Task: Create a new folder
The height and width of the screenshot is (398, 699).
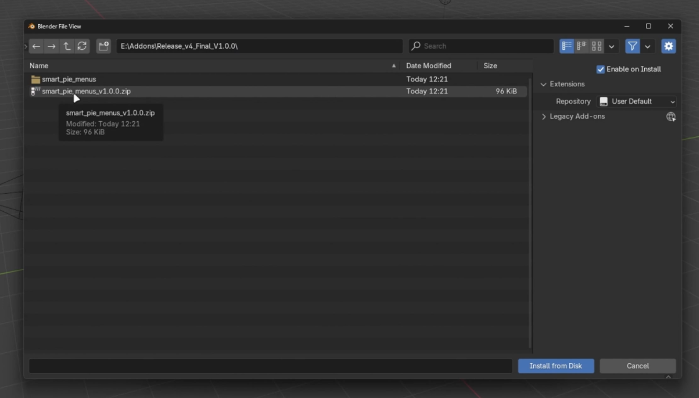Action: point(104,46)
